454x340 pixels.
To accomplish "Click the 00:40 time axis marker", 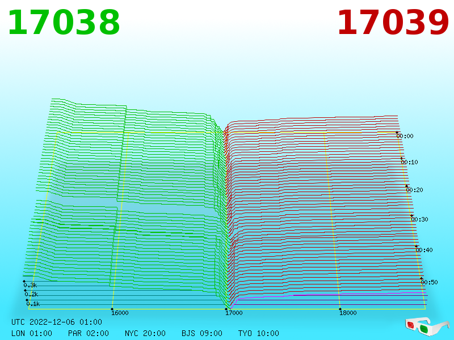I will pos(424,250).
